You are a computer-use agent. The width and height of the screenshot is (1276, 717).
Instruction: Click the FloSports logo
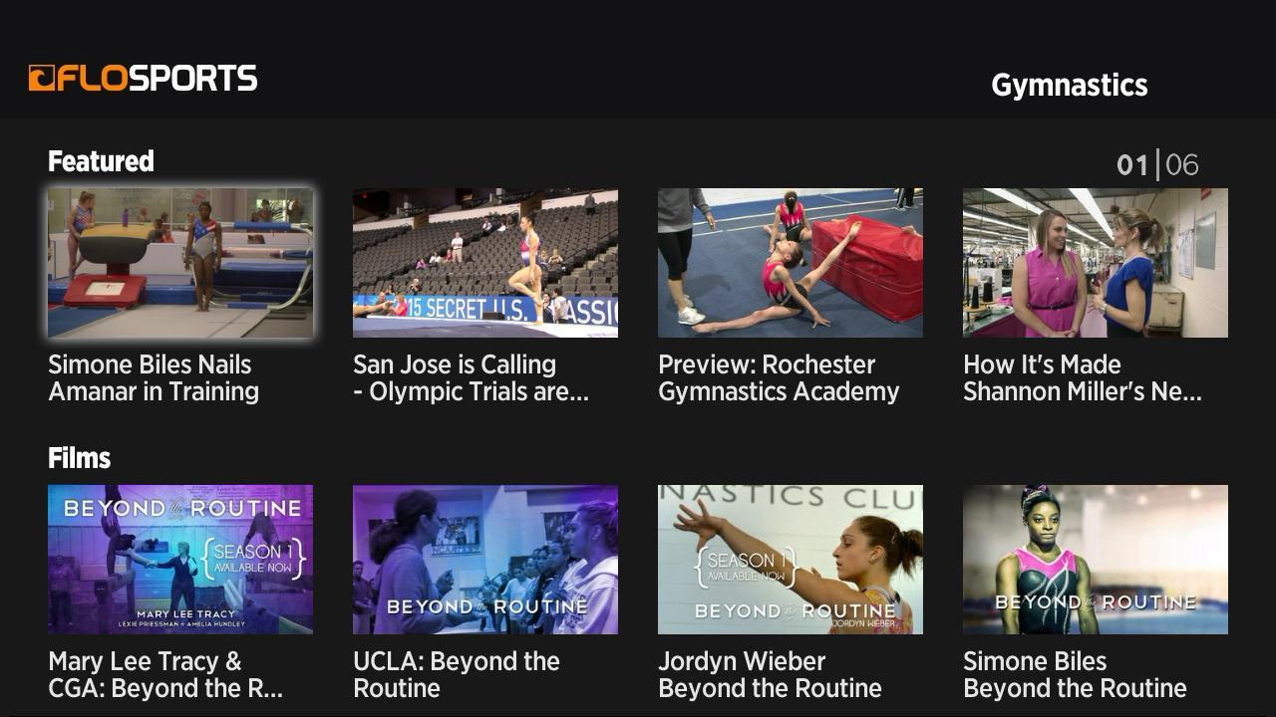tap(143, 79)
